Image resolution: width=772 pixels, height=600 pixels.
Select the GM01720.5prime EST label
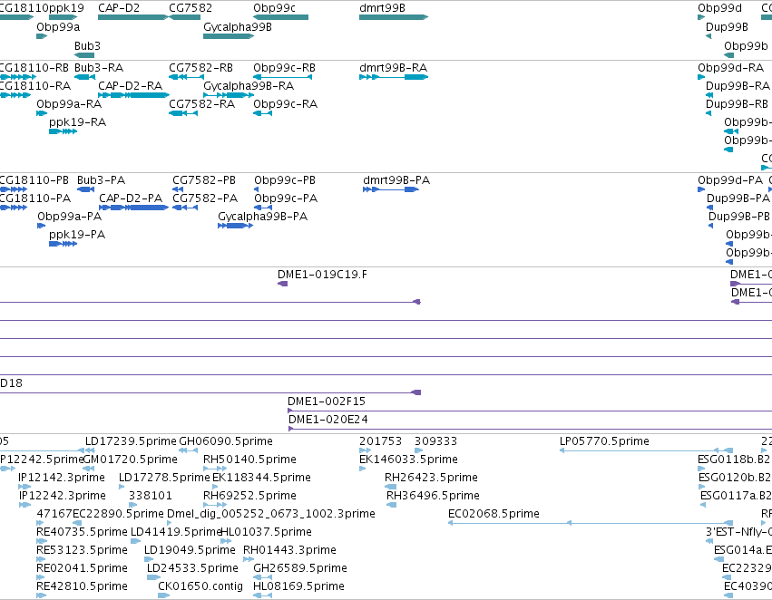coord(131,460)
